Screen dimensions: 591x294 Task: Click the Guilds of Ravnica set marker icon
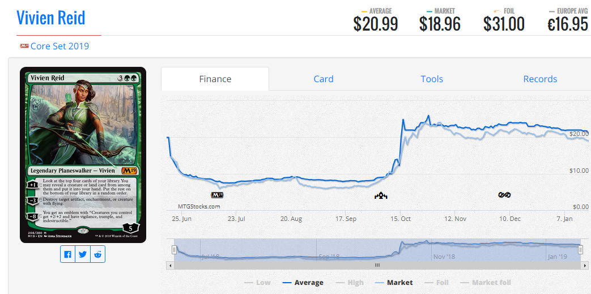click(x=381, y=195)
